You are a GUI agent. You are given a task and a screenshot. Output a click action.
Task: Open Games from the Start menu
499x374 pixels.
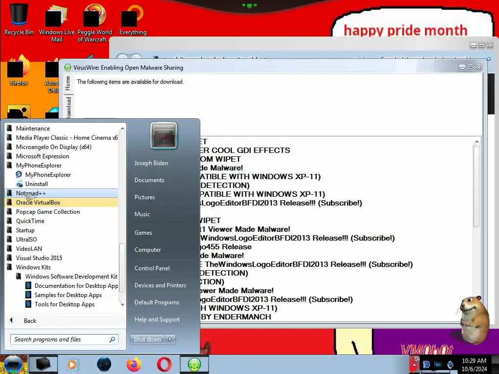(143, 232)
